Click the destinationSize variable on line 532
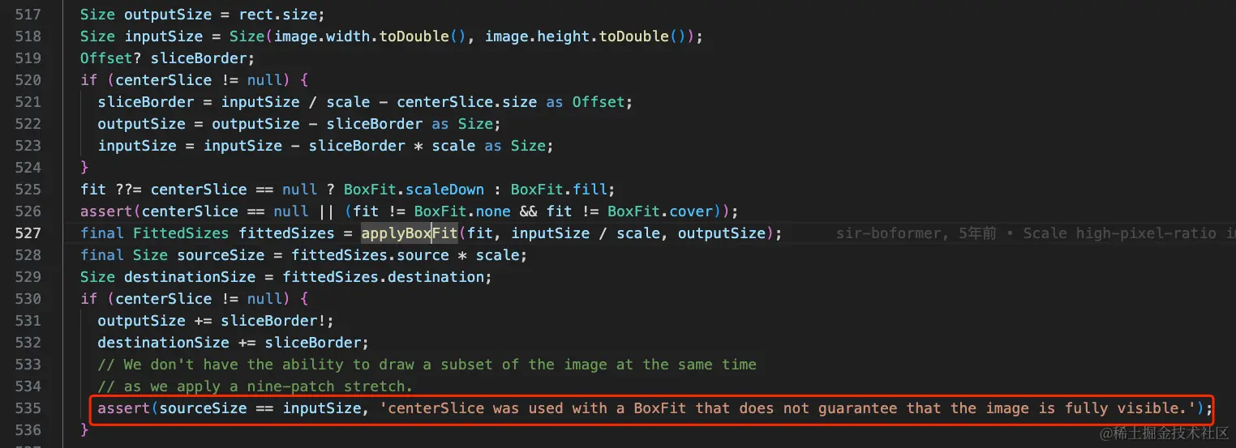The width and height of the screenshot is (1236, 448). coord(160,343)
